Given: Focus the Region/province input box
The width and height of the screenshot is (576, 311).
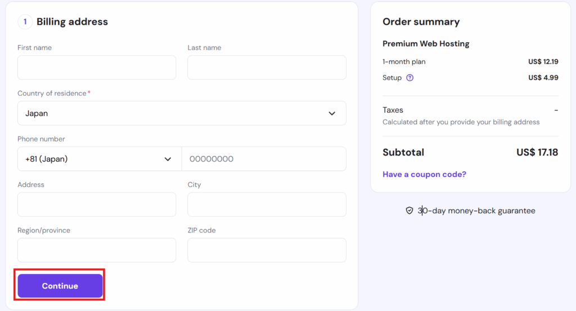Looking at the screenshot, I should click(x=97, y=250).
